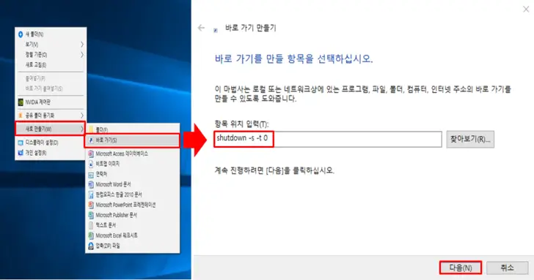Click the 디스플레이 설정 monitor icon
534x280 pixels.
point(21,143)
